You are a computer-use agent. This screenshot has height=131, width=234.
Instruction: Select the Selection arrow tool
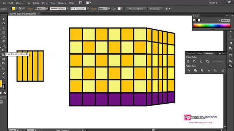(4, 19)
